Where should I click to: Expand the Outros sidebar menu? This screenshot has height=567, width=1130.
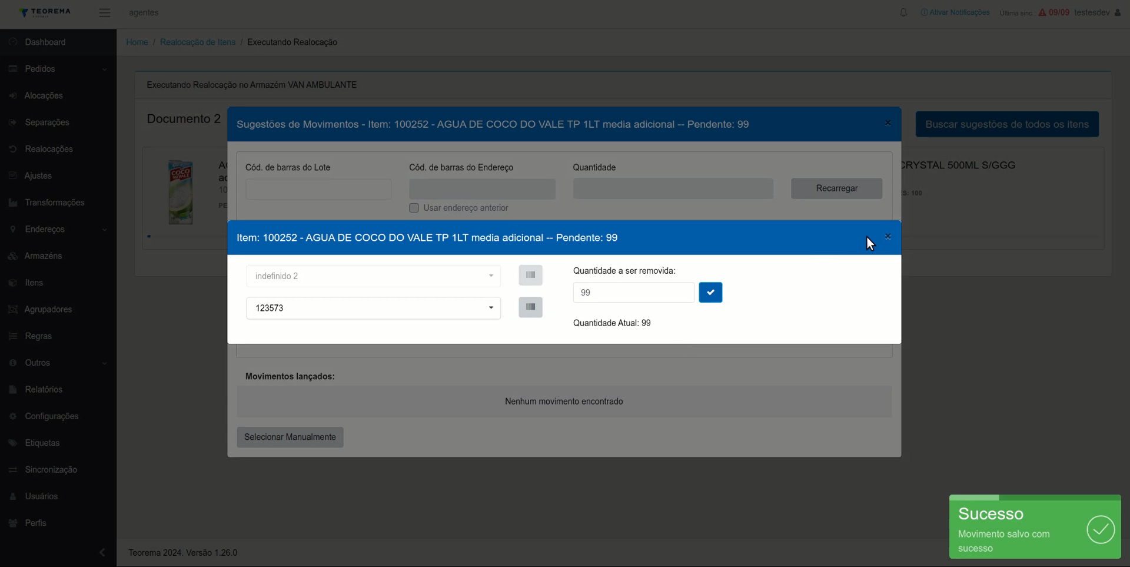58,363
